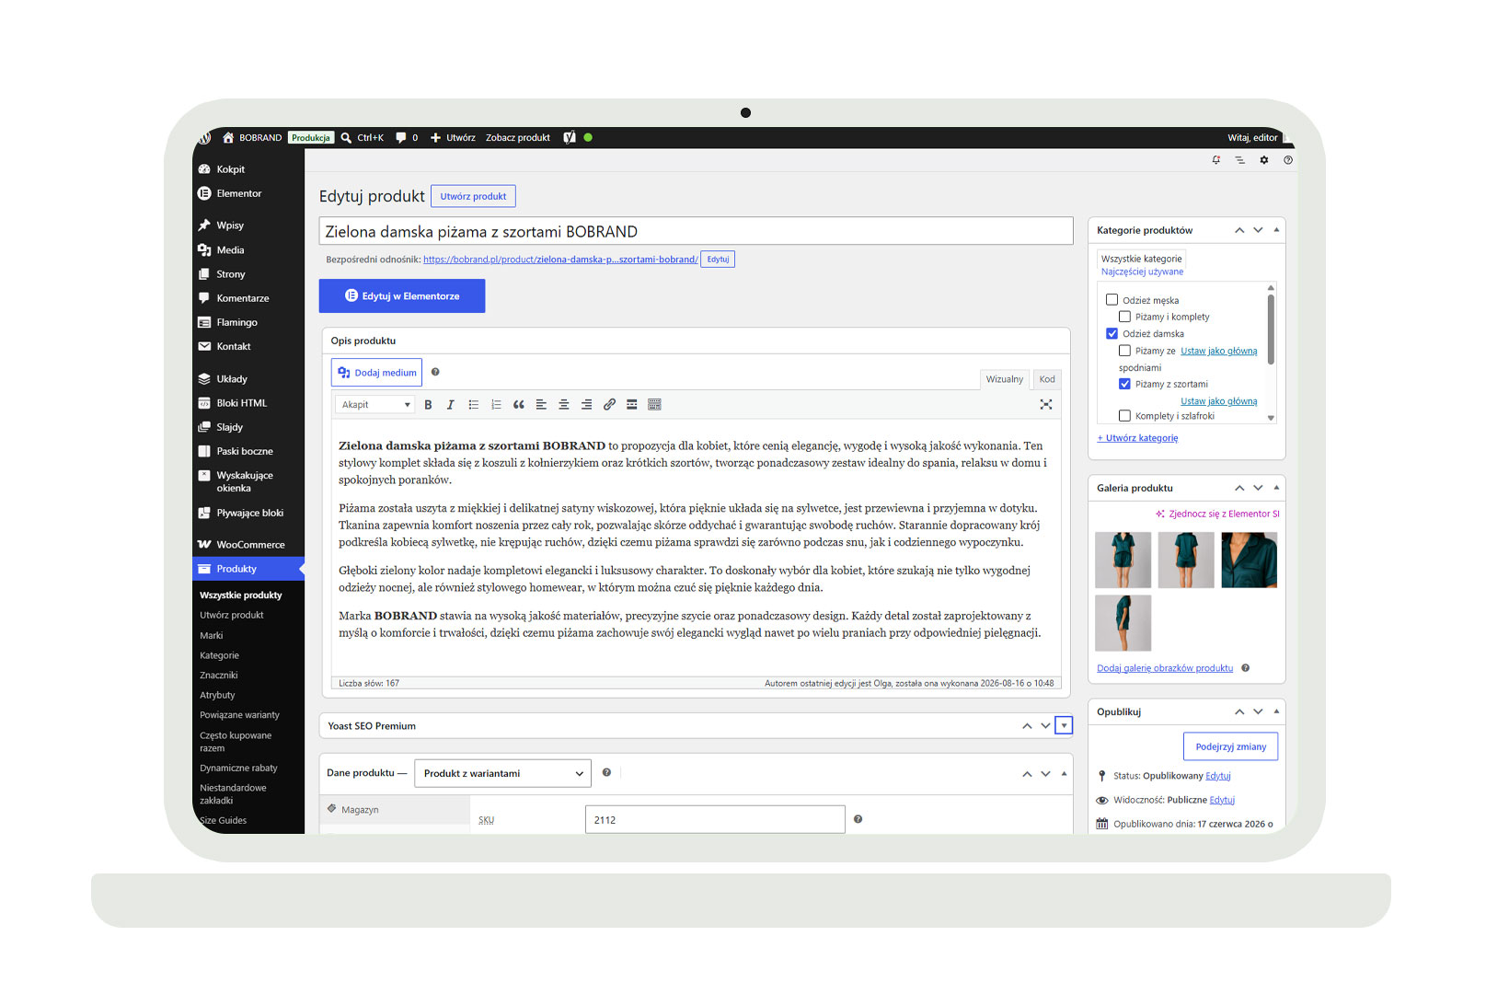Insert a numbered list in the description
Viewport: 1509px width, 994px height.
pyautogui.click(x=496, y=405)
